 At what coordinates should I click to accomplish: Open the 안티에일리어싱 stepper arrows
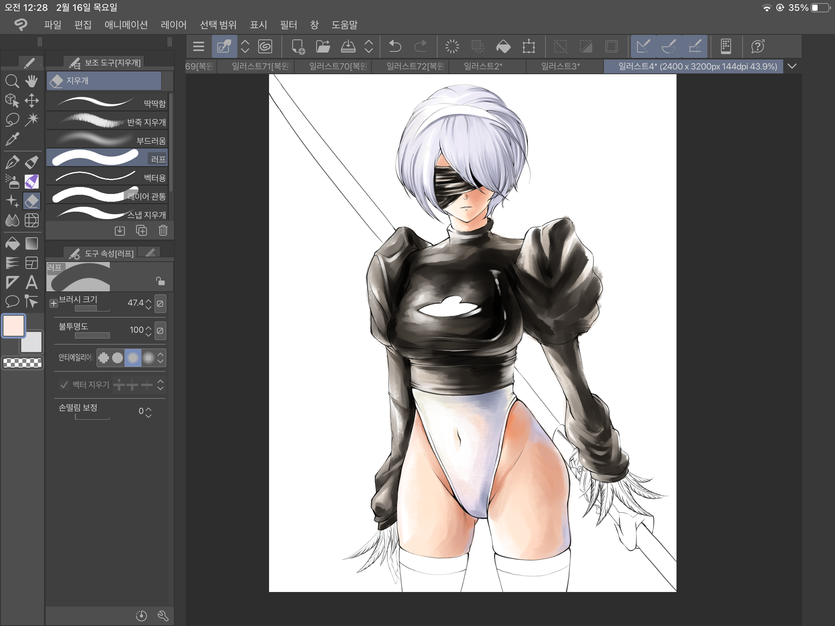click(160, 357)
